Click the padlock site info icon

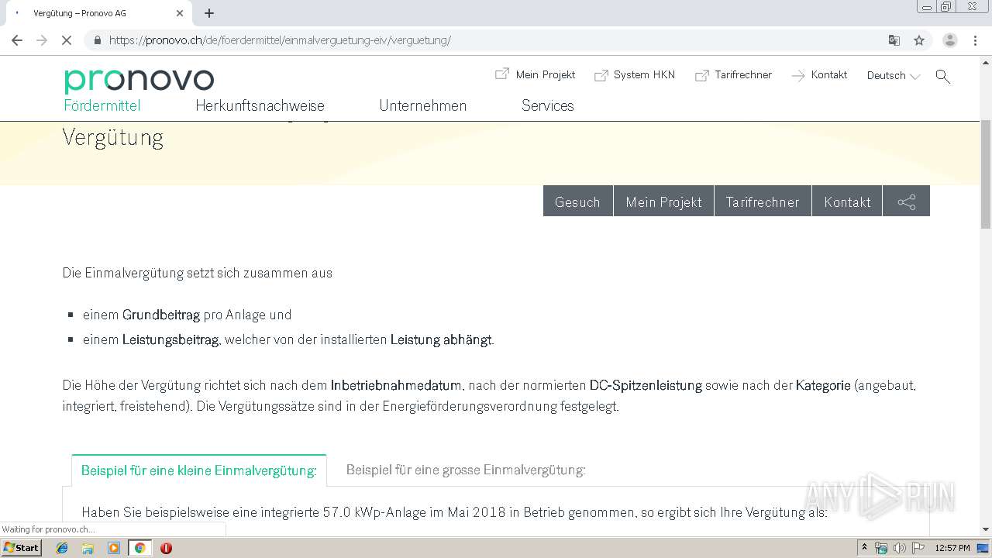[98, 40]
